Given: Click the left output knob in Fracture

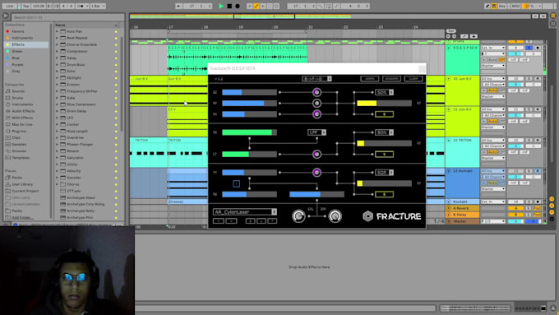Looking at the screenshot, I should [x=298, y=215].
